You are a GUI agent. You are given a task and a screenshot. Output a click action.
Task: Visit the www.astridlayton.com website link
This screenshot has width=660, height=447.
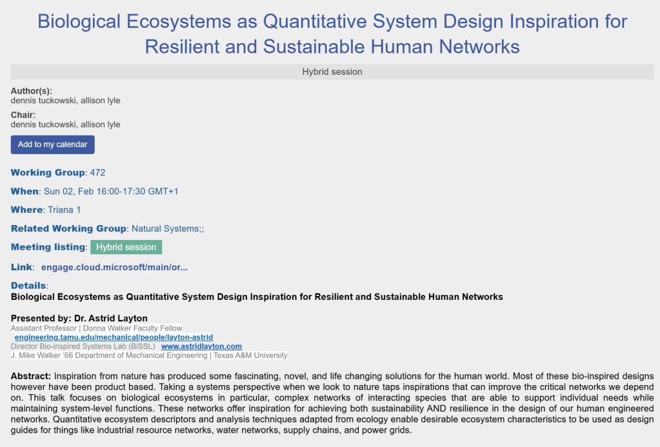(201, 346)
